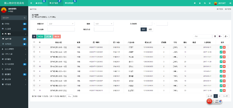This screenshot has width=233, height=108.
Task: Toggle the sidebar hamburger menu icon
Action: click(x=31, y=3)
